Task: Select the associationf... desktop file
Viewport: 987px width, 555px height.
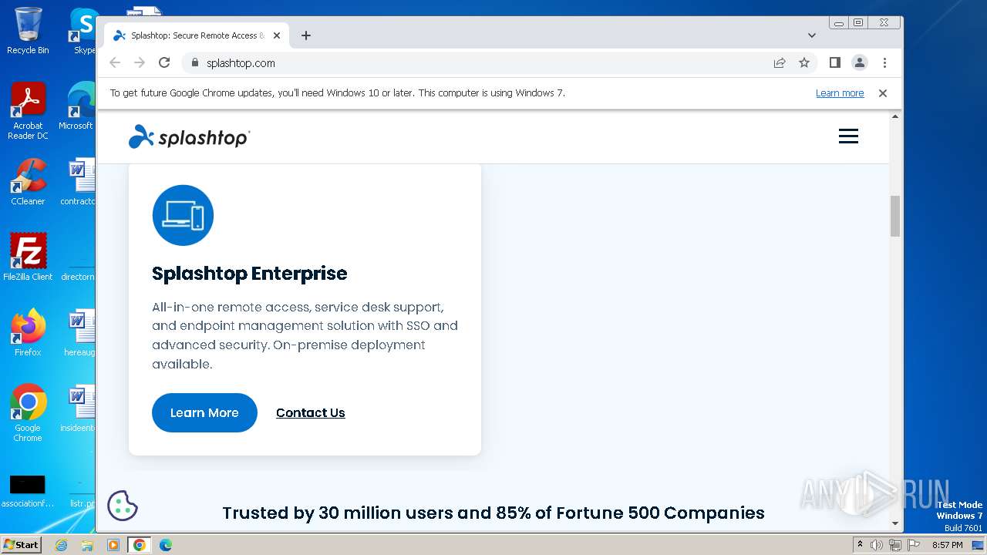Action: click(28, 491)
